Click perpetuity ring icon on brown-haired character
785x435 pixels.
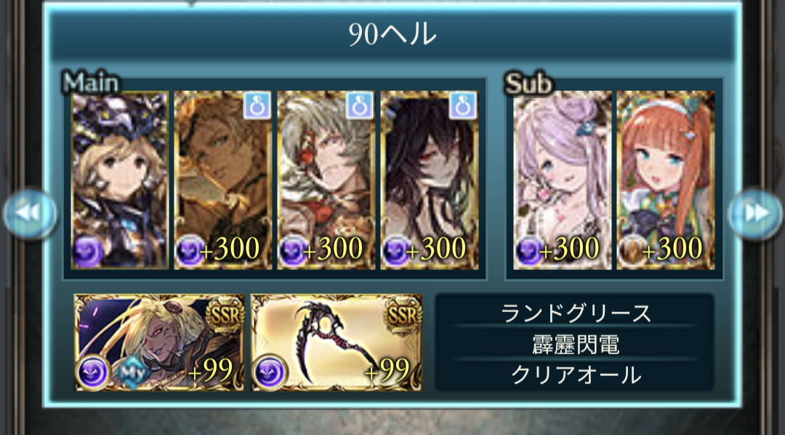(257, 105)
